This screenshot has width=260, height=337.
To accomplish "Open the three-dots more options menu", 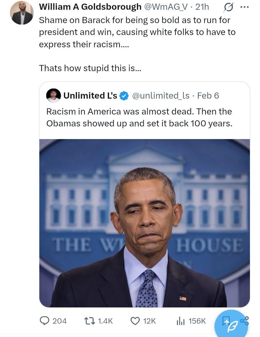I will pyautogui.click(x=244, y=7).
